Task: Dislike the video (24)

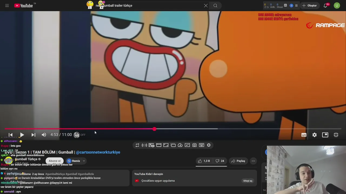Action: click(x=220, y=161)
